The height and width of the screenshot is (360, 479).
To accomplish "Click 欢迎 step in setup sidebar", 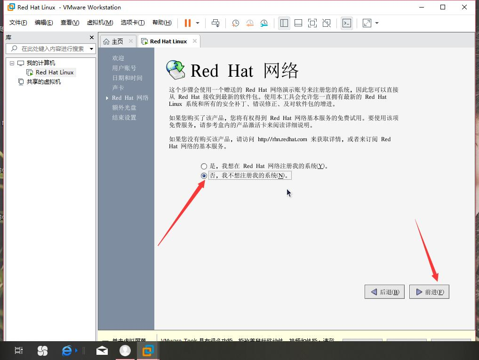I will (x=118, y=58).
